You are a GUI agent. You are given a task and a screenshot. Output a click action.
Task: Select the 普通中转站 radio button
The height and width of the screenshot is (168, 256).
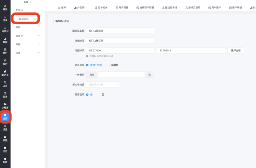87,65
